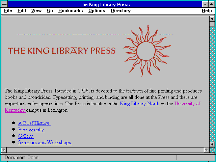
Task: Open the Edit menu
Action: click(x=22, y=11)
